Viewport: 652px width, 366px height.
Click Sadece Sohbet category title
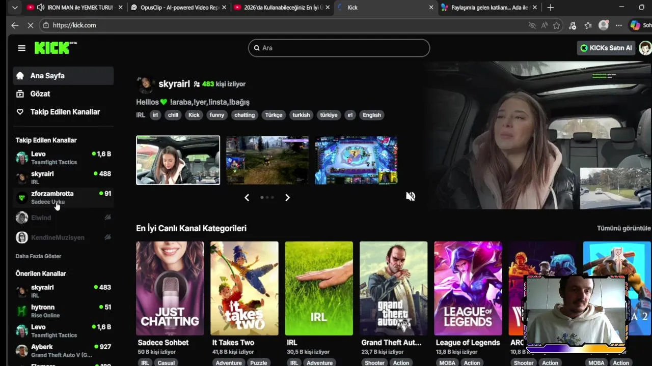pyautogui.click(x=163, y=343)
